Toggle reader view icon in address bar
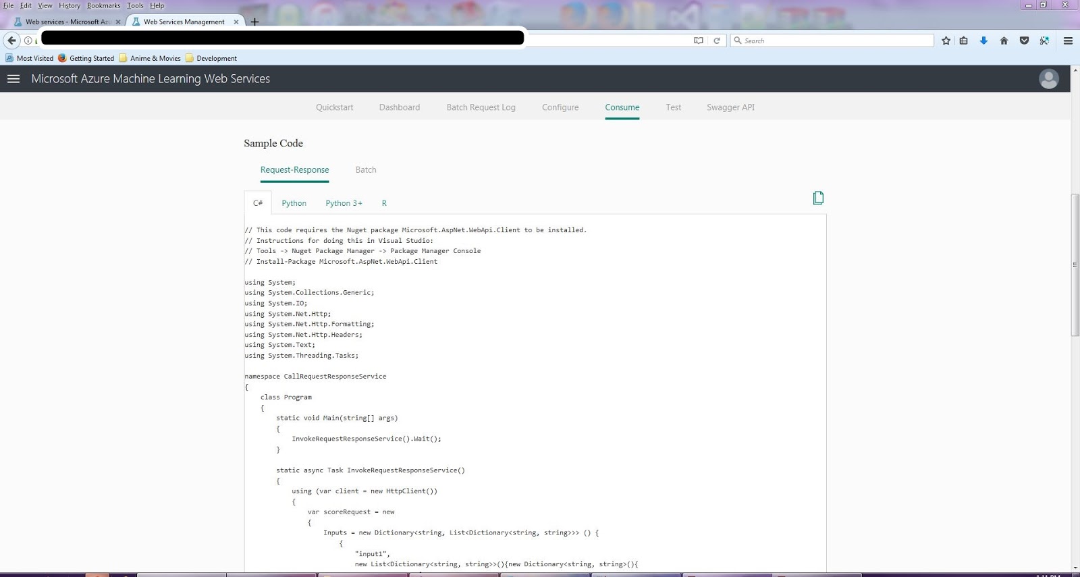Image resolution: width=1080 pixels, height=577 pixels. (x=699, y=40)
